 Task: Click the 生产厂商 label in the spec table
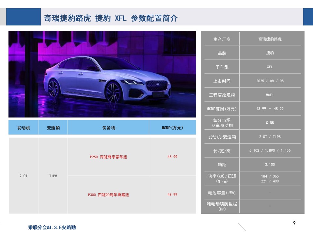pos(222,39)
